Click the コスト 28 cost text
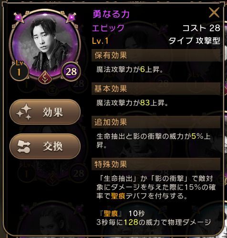Image resolution: width=227 pixels, height=238 pixels. (201, 28)
